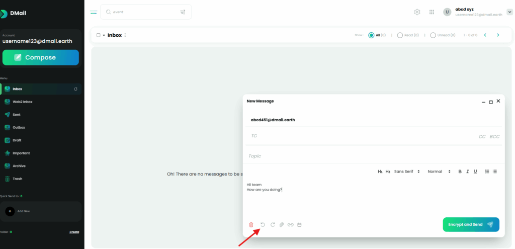Click the Create folder link
The height and width of the screenshot is (249, 515).
(x=74, y=232)
